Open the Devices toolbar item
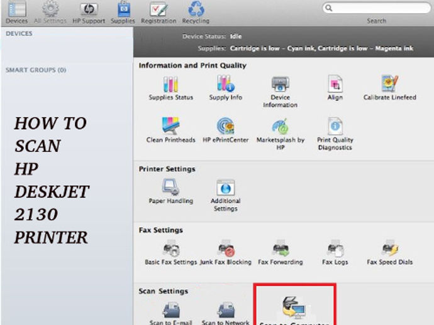The image size is (434, 325). pos(16,12)
